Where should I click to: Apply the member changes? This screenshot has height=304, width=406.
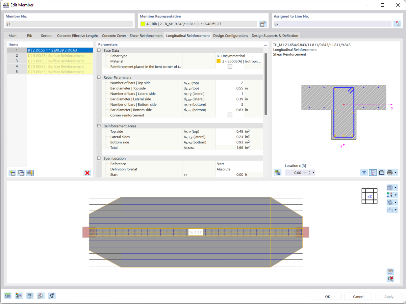tap(388, 297)
